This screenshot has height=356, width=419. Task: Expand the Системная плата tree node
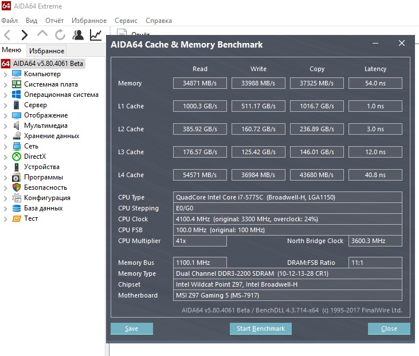6,84
